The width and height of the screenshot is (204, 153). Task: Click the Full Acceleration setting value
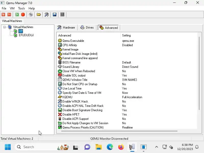[132, 97]
